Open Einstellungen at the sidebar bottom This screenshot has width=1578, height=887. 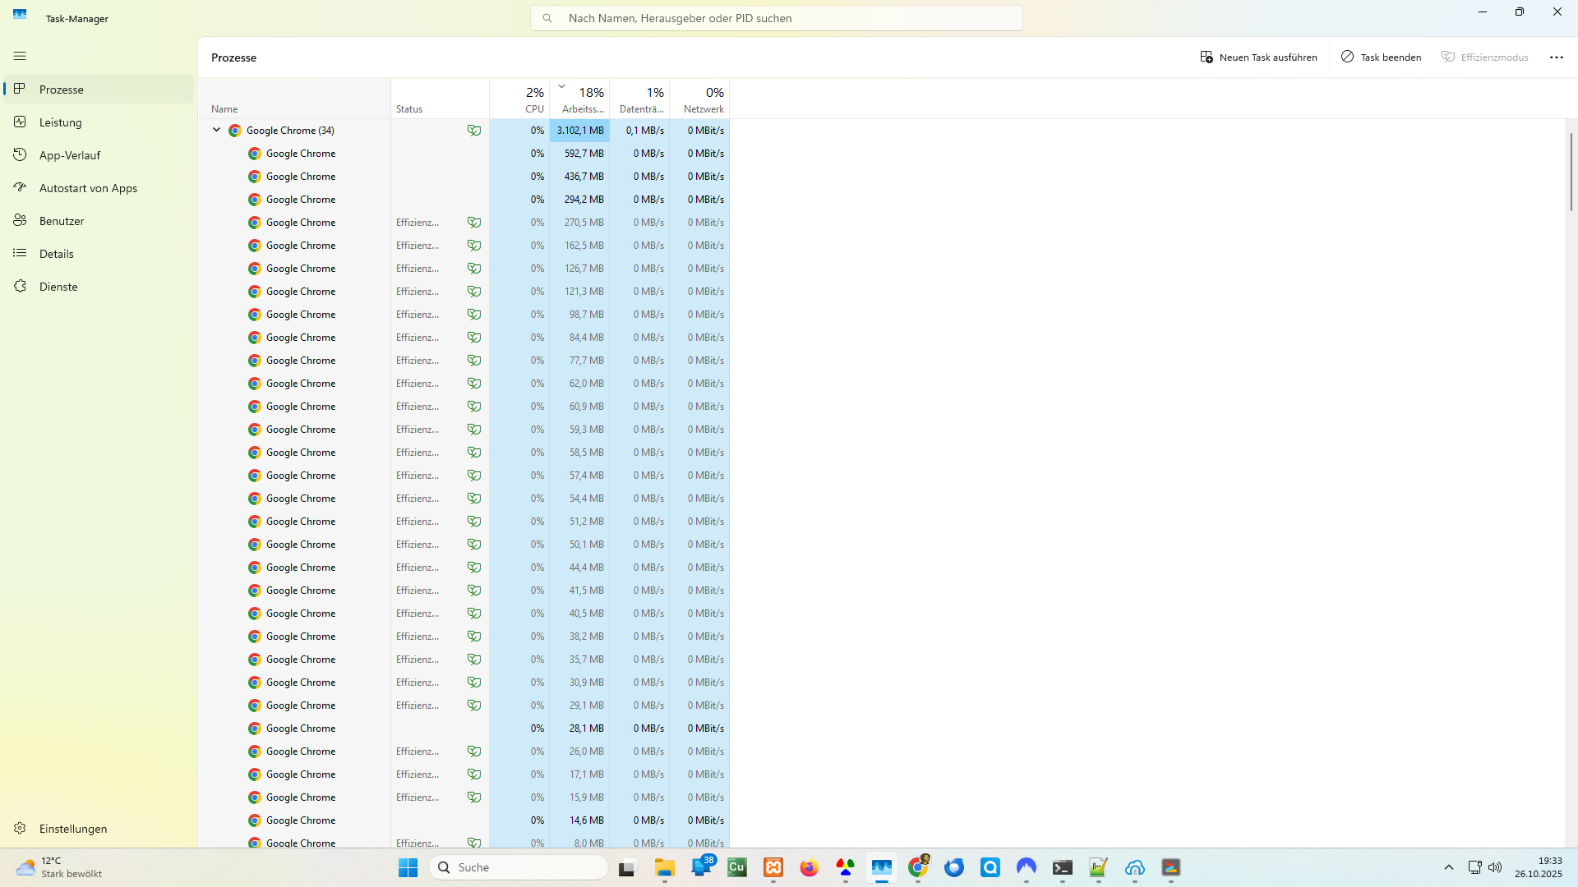[x=72, y=829]
